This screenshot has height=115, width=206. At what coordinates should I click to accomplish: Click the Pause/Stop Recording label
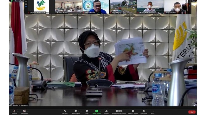pyautogui.click(x=119, y=113)
